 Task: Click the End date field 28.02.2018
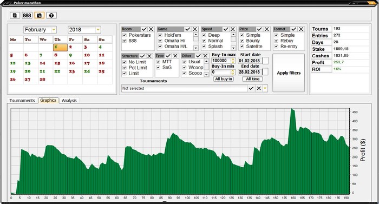[x=250, y=72]
